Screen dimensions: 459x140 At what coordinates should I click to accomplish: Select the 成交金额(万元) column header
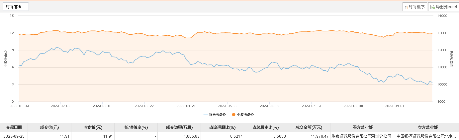coord(309,127)
